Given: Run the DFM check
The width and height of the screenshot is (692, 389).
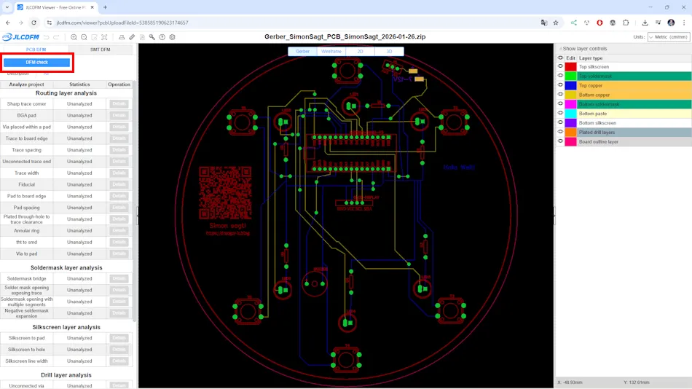Looking at the screenshot, I should [36, 62].
